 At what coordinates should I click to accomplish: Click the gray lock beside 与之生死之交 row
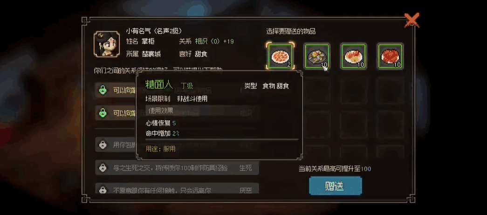(x=103, y=168)
